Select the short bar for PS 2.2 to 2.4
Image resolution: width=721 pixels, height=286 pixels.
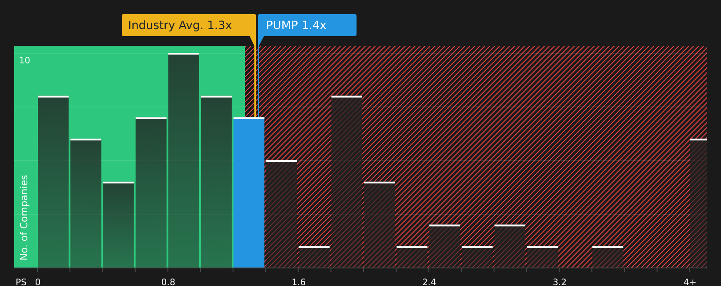coord(412,257)
